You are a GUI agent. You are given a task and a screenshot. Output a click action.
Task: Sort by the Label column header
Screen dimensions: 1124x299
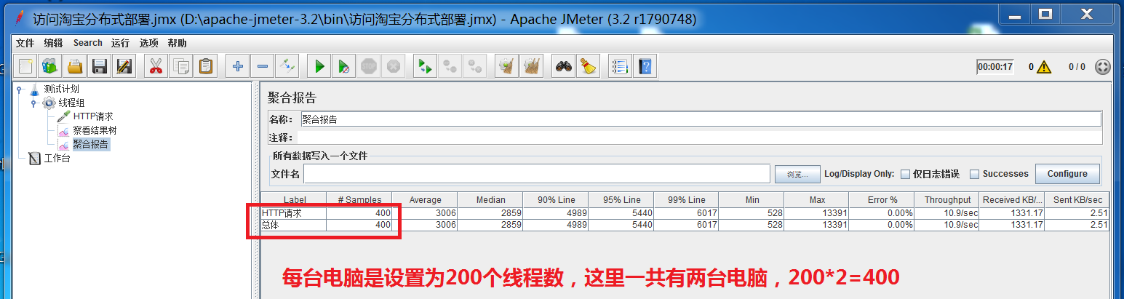click(x=294, y=200)
